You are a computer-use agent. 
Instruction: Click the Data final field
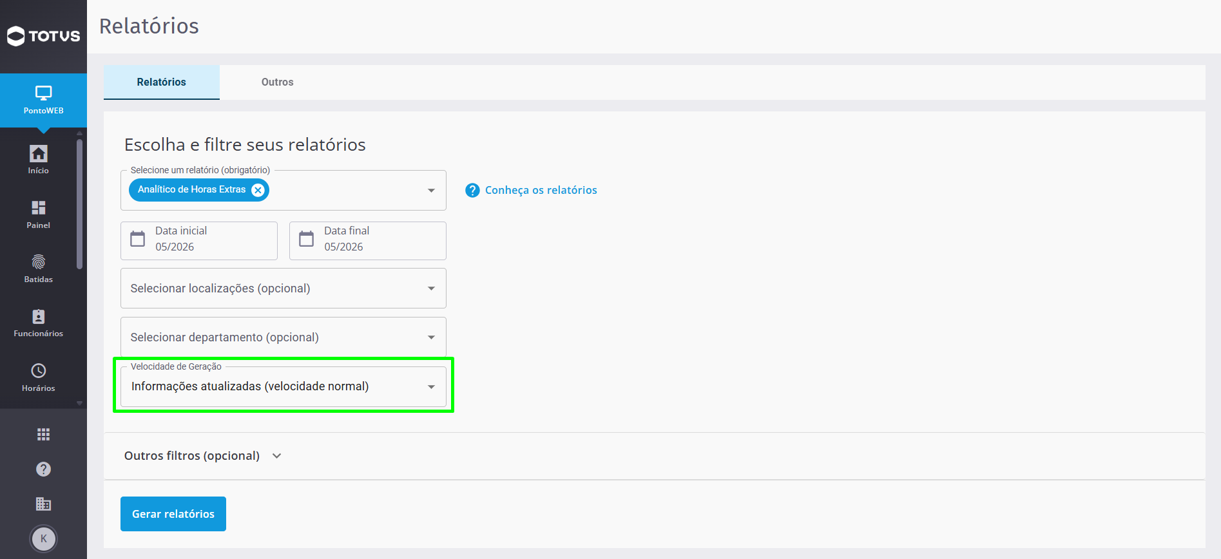click(368, 241)
